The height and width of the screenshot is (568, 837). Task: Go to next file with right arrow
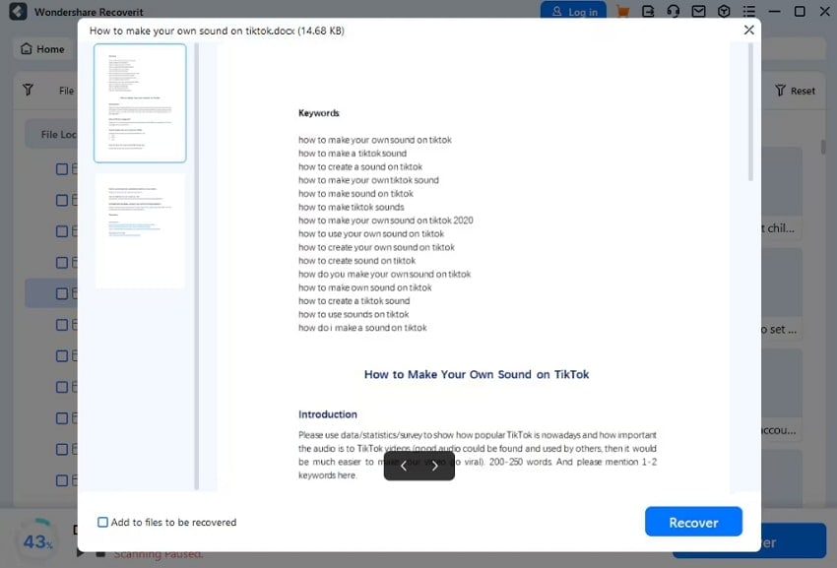click(x=435, y=466)
